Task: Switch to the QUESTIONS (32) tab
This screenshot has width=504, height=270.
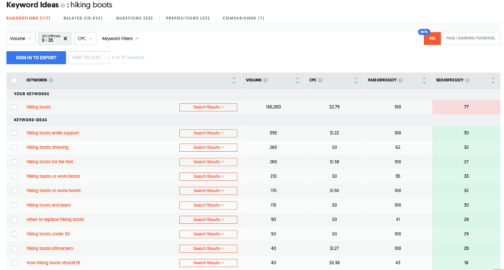Action: coord(134,18)
